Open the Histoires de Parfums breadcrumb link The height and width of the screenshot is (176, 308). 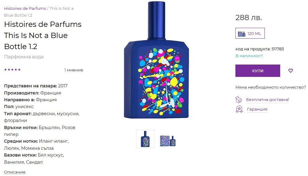click(25, 8)
